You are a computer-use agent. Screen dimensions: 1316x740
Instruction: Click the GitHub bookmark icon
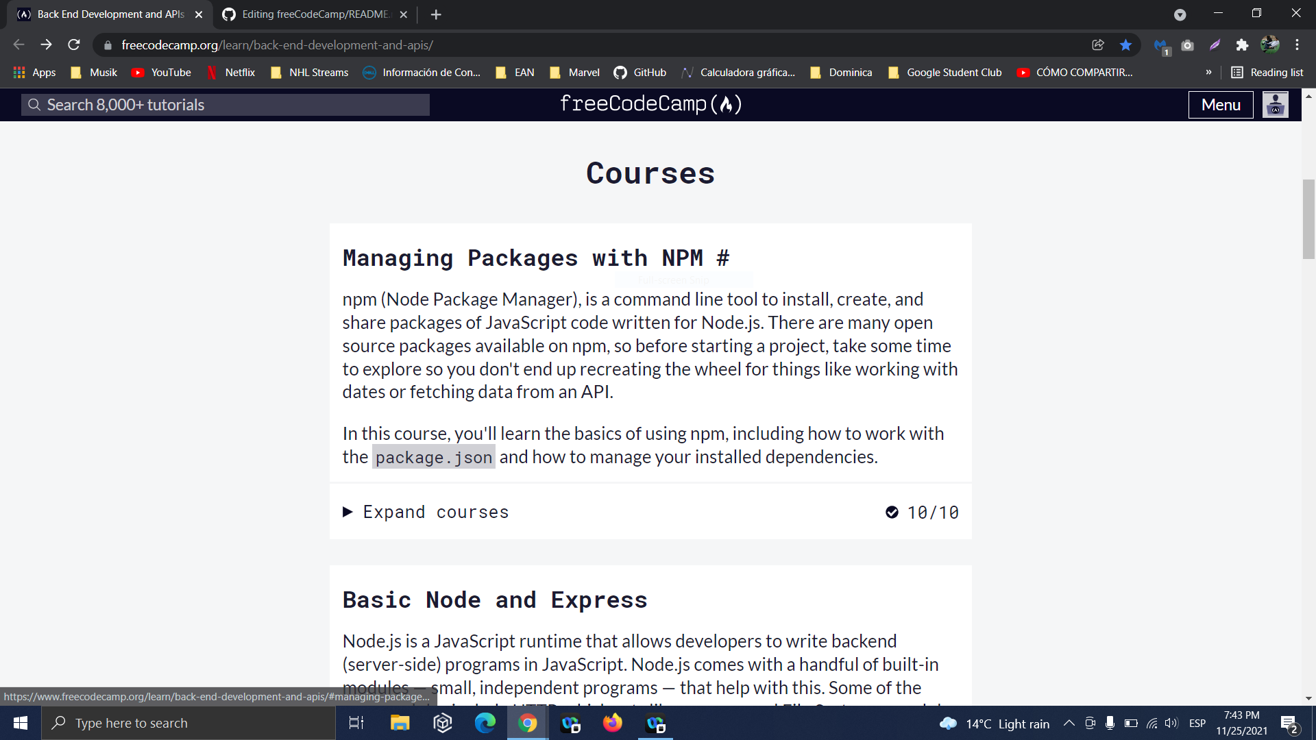click(620, 72)
